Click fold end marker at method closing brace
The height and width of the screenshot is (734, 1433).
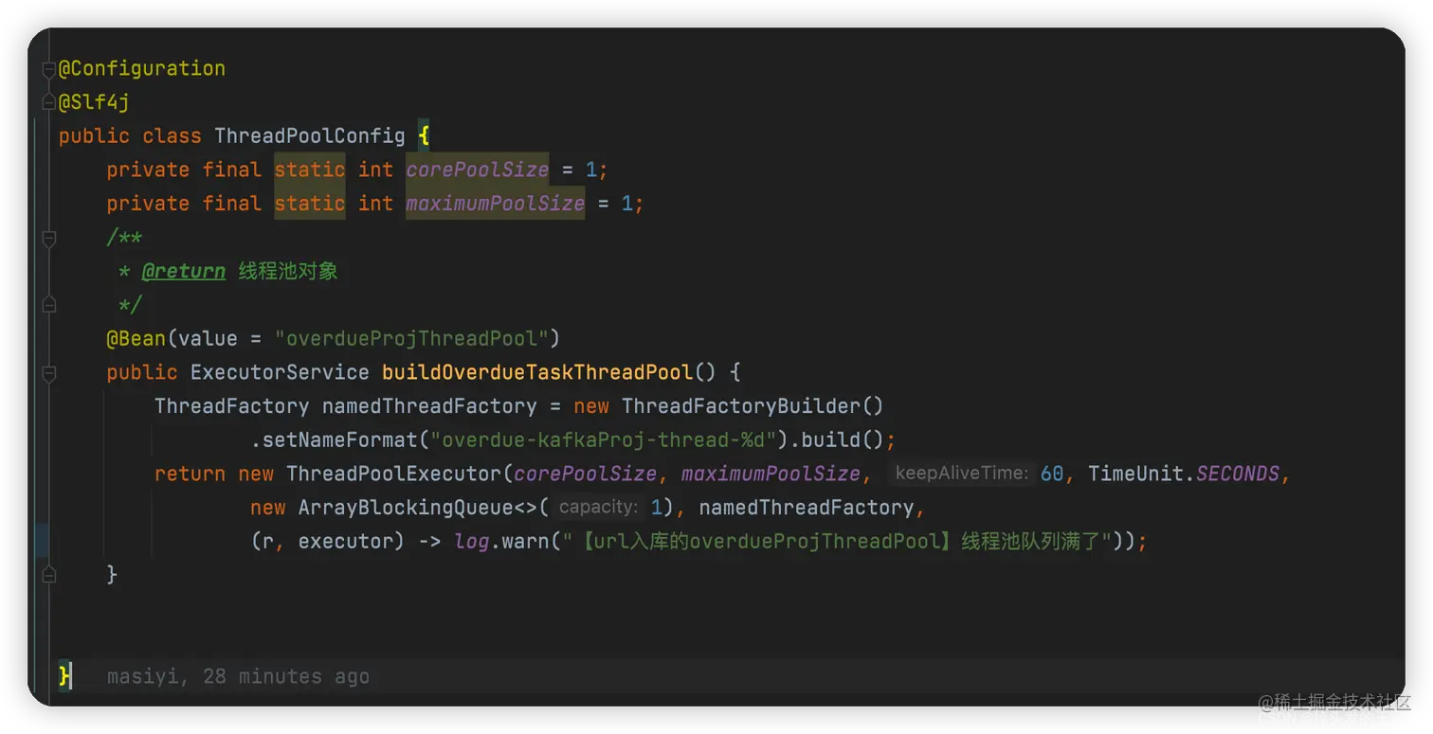pos(49,575)
